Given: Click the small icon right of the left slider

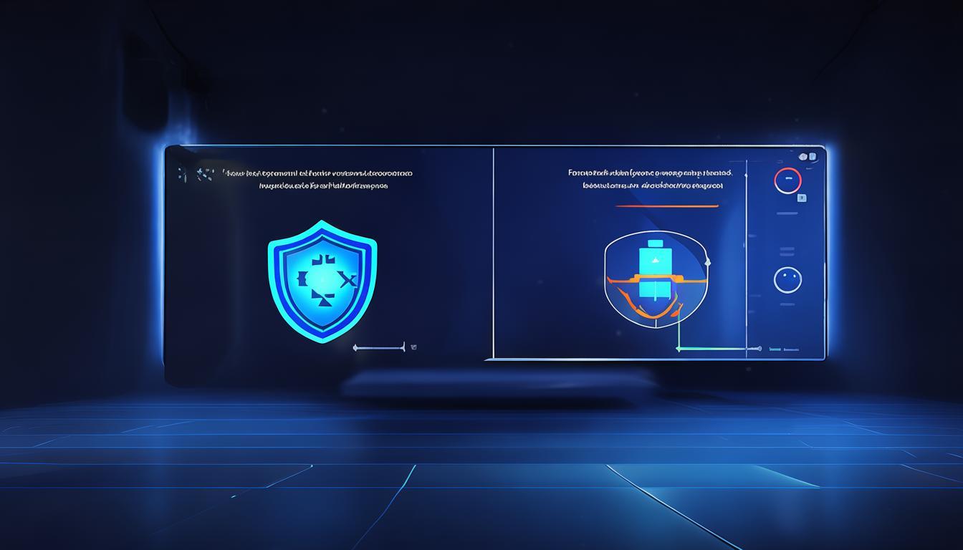Looking at the screenshot, I should 414,347.
